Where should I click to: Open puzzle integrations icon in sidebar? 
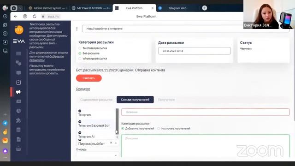click(18, 120)
